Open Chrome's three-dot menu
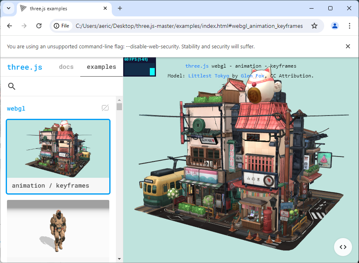This screenshot has height=263, width=359. (x=350, y=26)
